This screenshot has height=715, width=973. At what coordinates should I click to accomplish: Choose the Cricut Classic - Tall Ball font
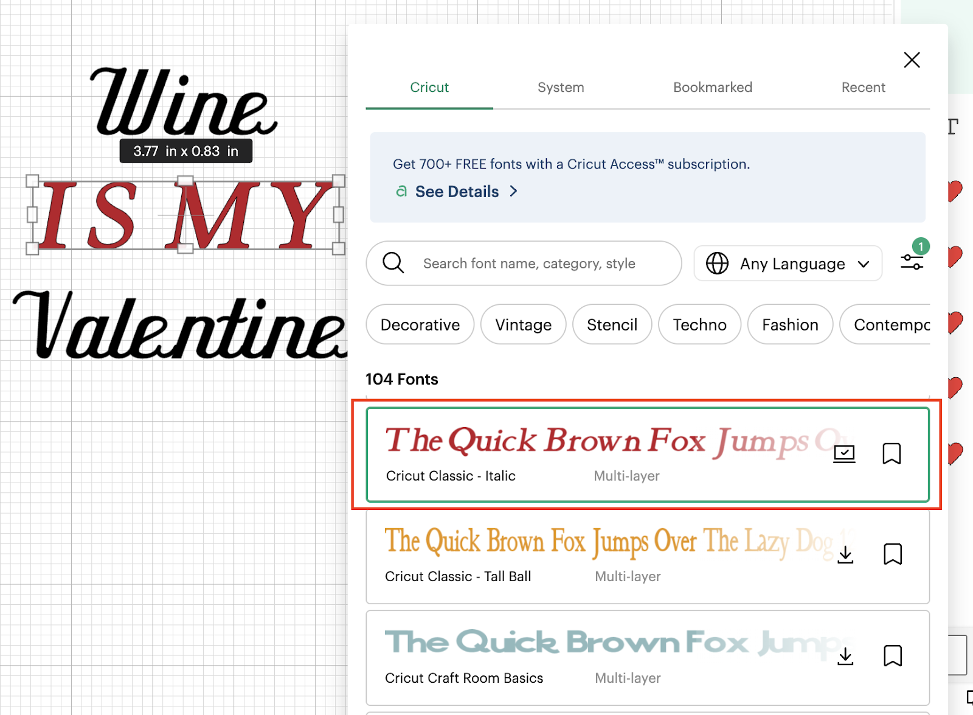pos(648,556)
